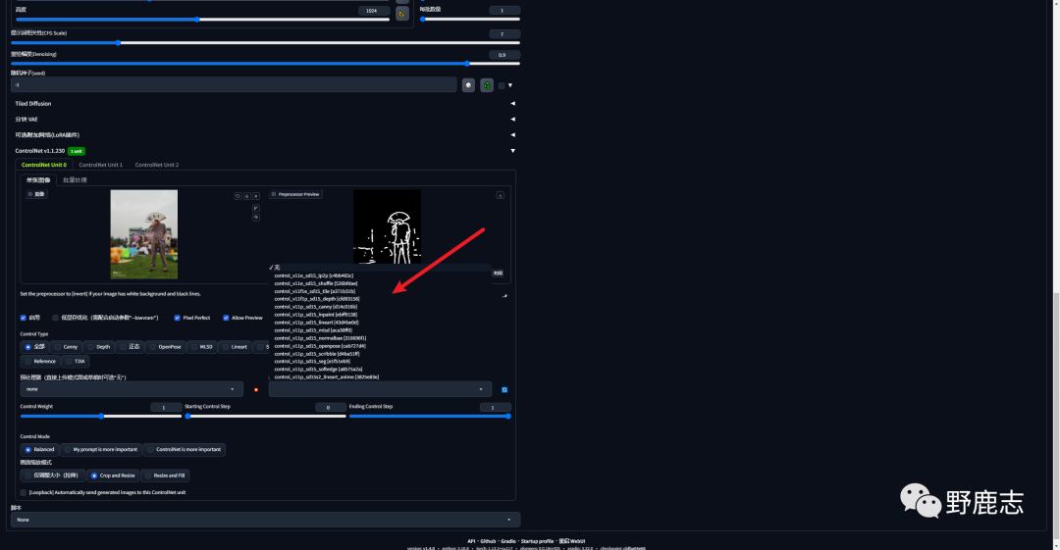Click the brush pen icon beside input image

[x=256, y=208]
